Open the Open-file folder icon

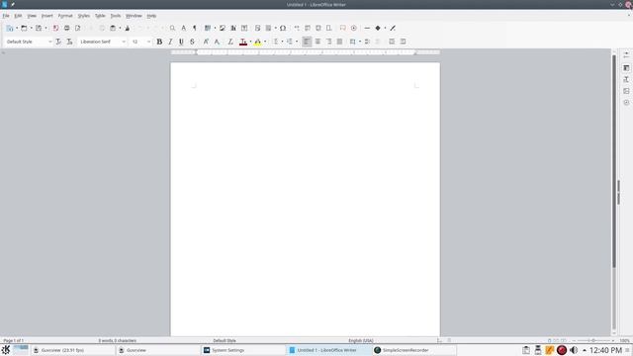tap(24, 29)
